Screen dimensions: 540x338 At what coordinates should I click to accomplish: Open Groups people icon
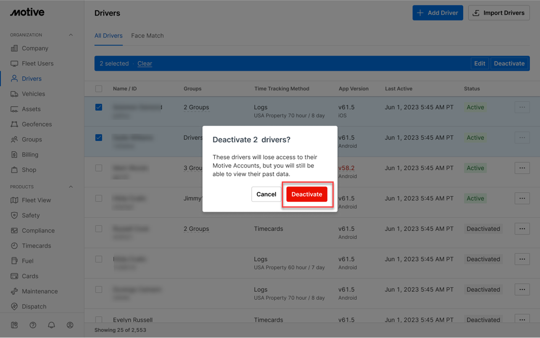14,139
